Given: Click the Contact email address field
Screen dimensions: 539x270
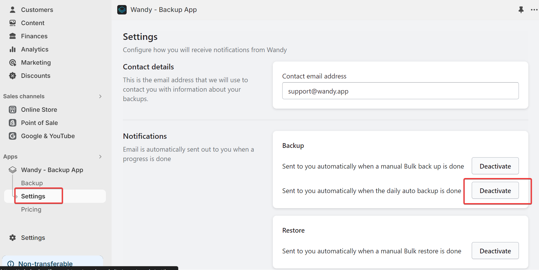Looking at the screenshot, I should (400, 91).
